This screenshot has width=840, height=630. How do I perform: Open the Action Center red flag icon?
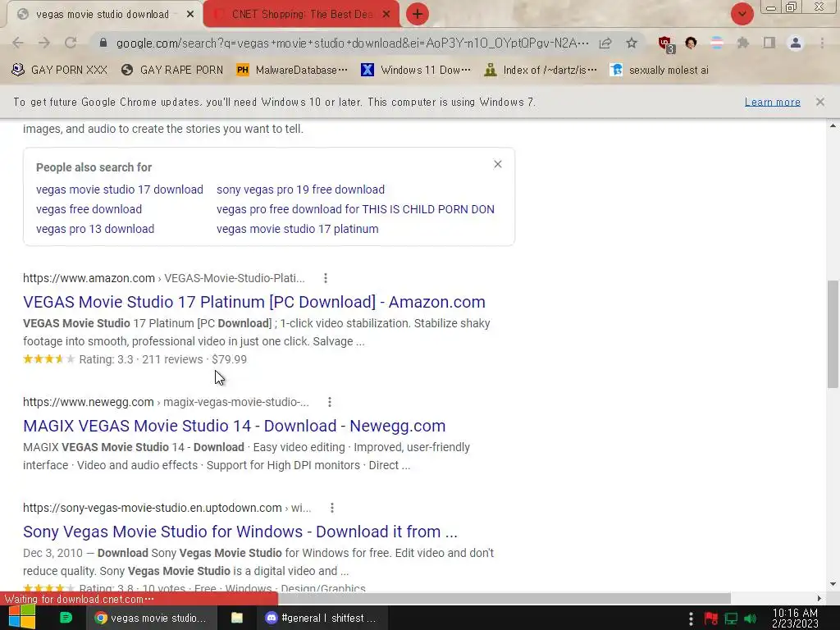711,619
